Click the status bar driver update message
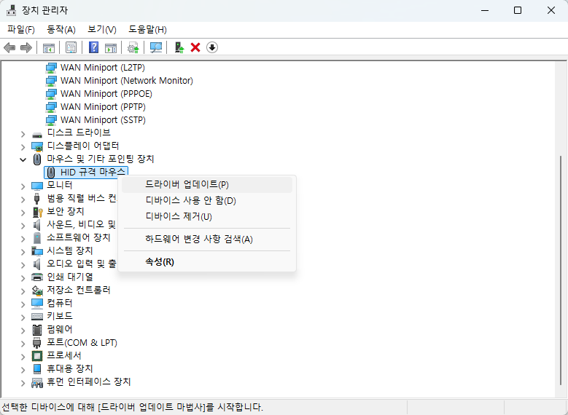568x415 pixels. click(x=132, y=408)
